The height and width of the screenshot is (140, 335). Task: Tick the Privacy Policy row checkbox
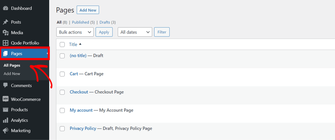point(62,129)
